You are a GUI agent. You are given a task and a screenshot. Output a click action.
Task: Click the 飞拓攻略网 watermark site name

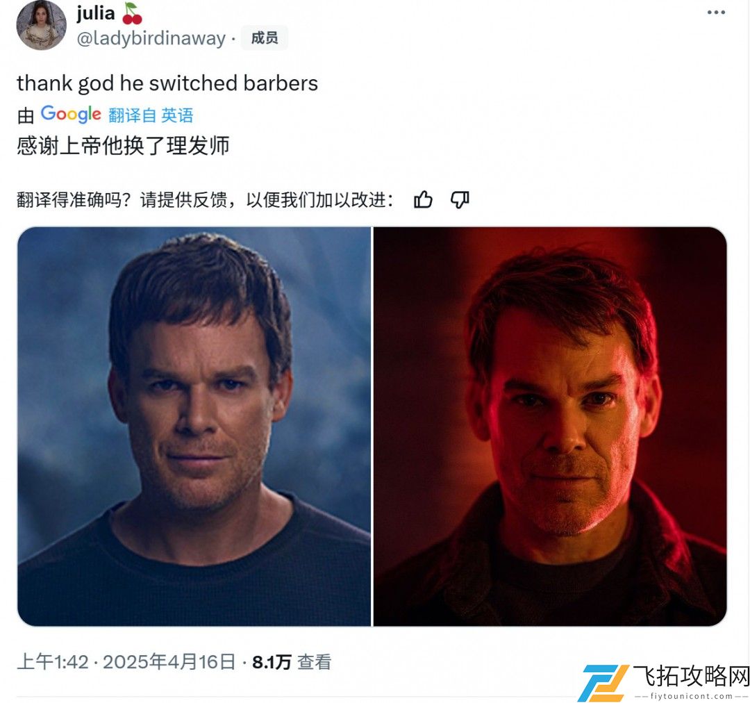click(x=691, y=676)
